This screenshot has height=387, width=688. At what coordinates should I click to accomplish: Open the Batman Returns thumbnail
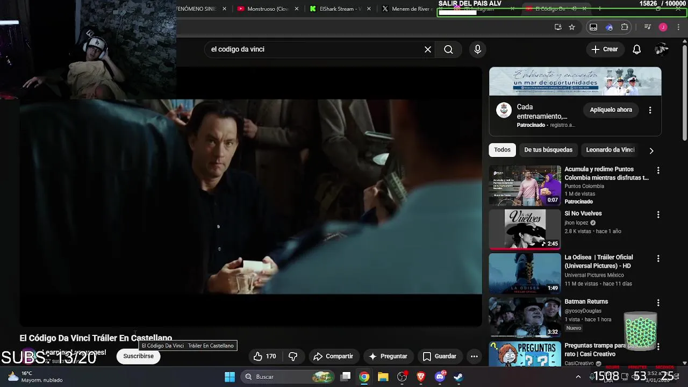[525, 318]
